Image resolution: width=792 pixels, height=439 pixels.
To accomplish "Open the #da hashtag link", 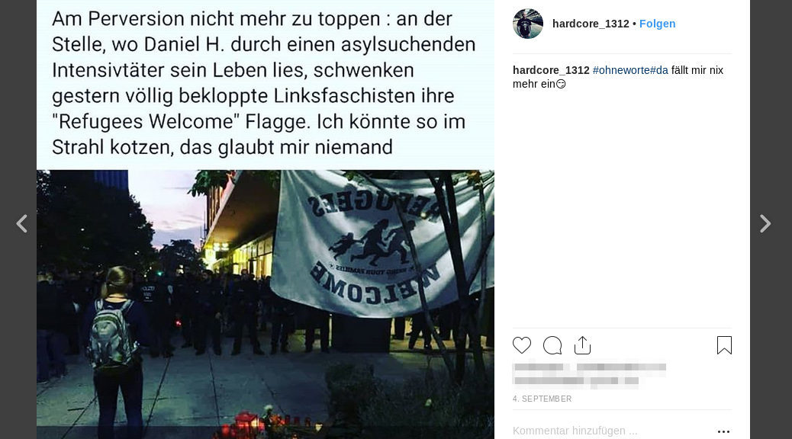I will point(659,70).
